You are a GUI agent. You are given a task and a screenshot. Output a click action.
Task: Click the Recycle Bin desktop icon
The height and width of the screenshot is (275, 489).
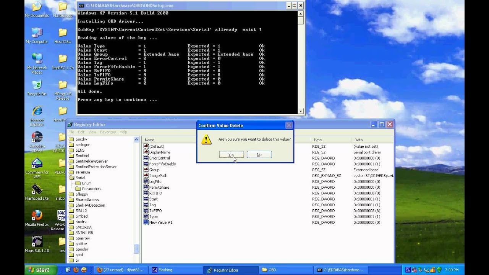click(37, 88)
